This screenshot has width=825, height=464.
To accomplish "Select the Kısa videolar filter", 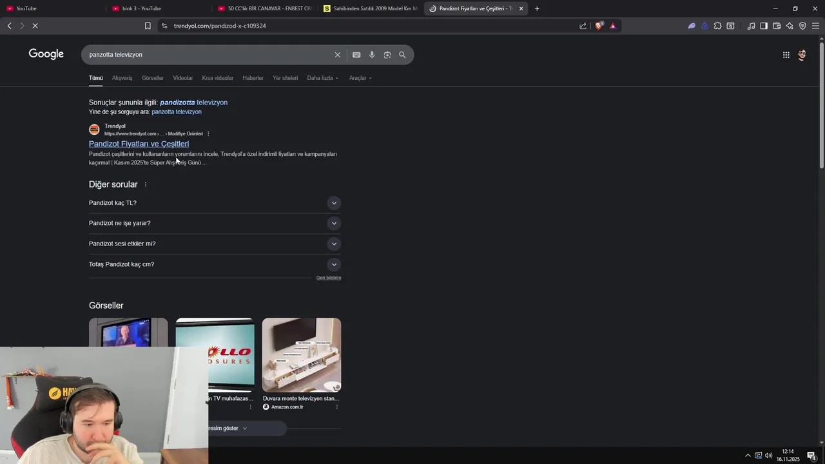I will pos(218,78).
